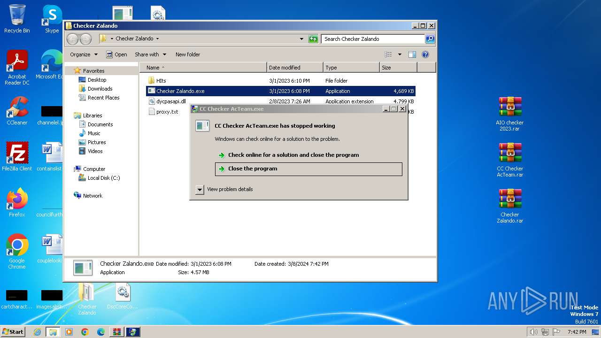The height and width of the screenshot is (338, 601).
Task: Launch Firefox from the desktop
Action: (17, 203)
